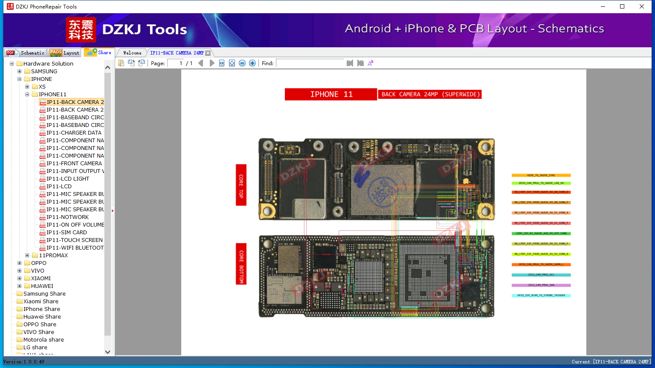Click the find previous icon

click(x=350, y=63)
